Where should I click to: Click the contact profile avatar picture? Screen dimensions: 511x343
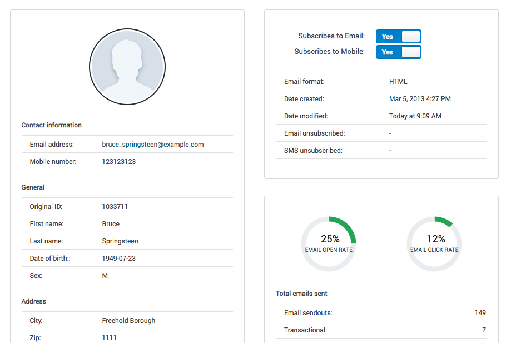pos(127,67)
